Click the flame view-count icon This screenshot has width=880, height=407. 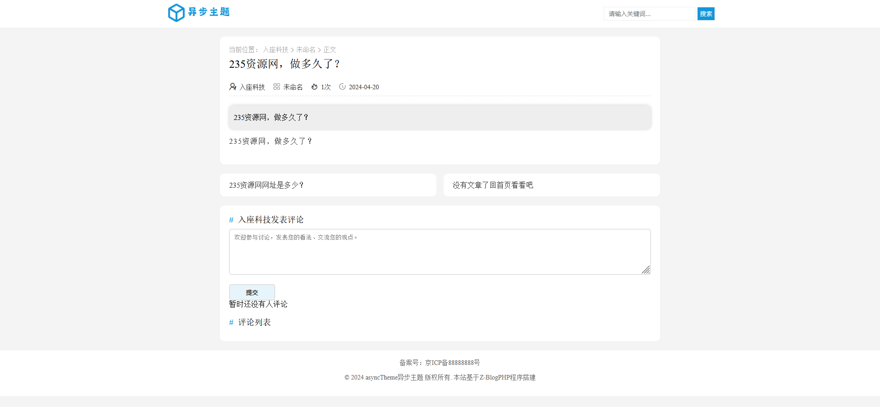click(x=314, y=87)
